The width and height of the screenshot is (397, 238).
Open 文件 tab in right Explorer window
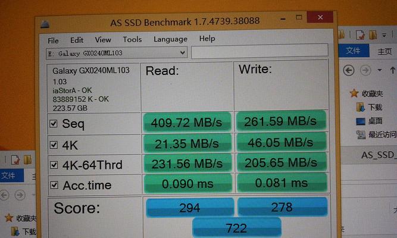pyautogui.click(x=354, y=50)
